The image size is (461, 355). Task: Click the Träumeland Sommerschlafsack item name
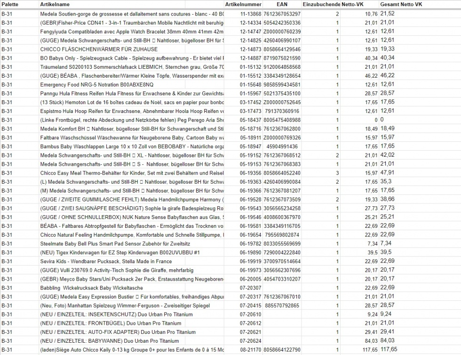(132, 67)
